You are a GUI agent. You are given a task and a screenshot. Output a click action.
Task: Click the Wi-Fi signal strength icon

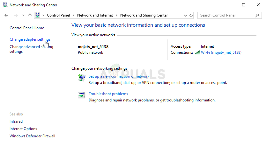pyautogui.click(x=197, y=52)
